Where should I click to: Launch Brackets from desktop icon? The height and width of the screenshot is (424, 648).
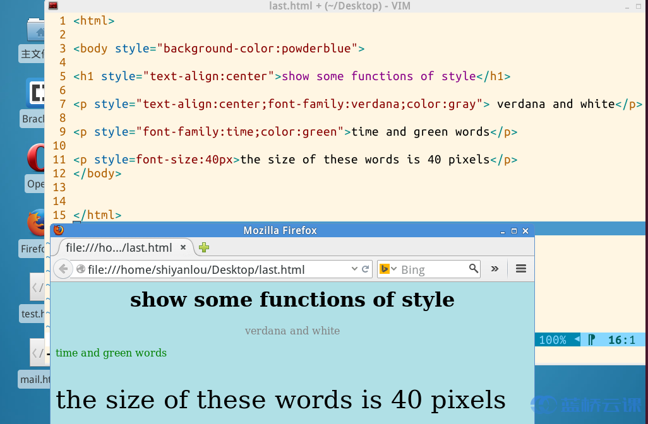pyautogui.click(x=35, y=93)
